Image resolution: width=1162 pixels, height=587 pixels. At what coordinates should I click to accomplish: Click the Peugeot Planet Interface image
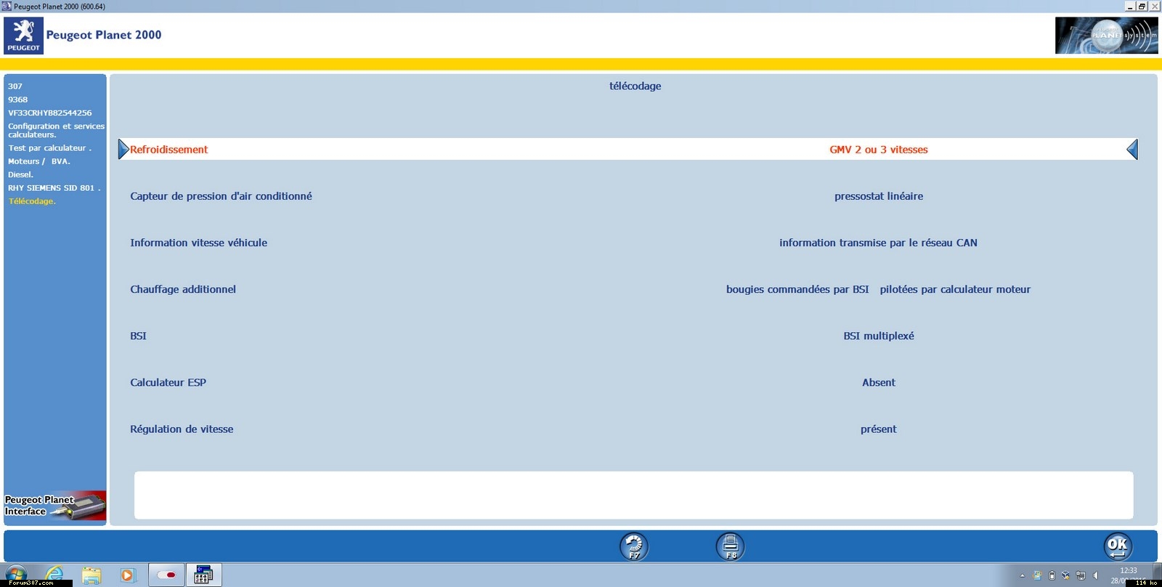coord(55,506)
